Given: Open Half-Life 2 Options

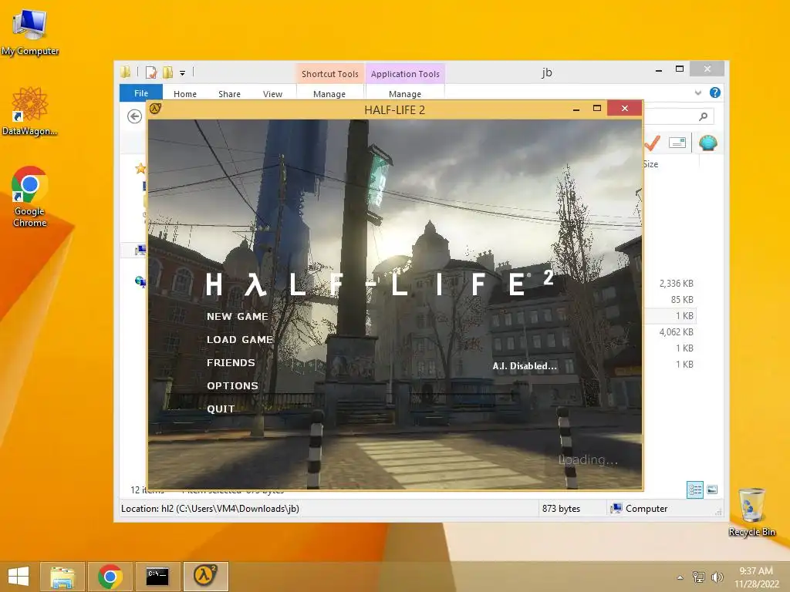Looking at the screenshot, I should (232, 386).
